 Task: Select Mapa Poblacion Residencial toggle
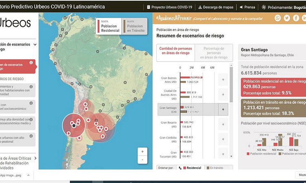tap(109, 26)
